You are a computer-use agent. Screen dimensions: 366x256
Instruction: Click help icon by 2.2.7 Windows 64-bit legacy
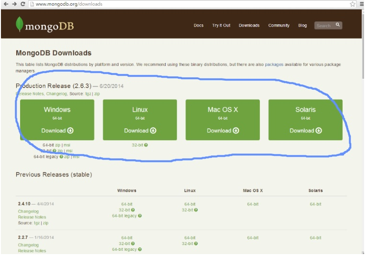[x=140, y=249]
